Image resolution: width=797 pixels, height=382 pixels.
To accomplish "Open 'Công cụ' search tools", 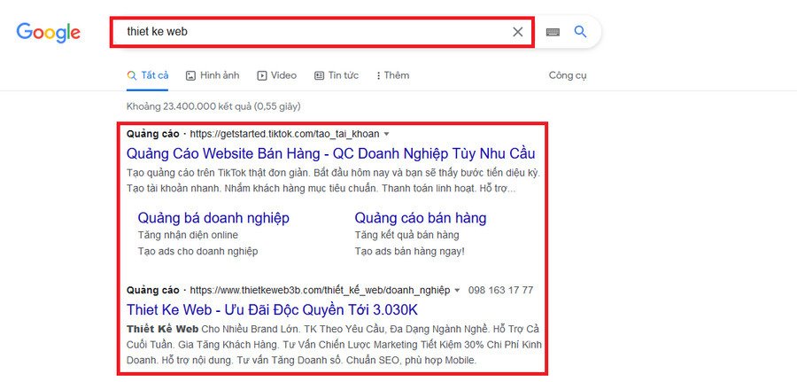I will coord(568,76).
